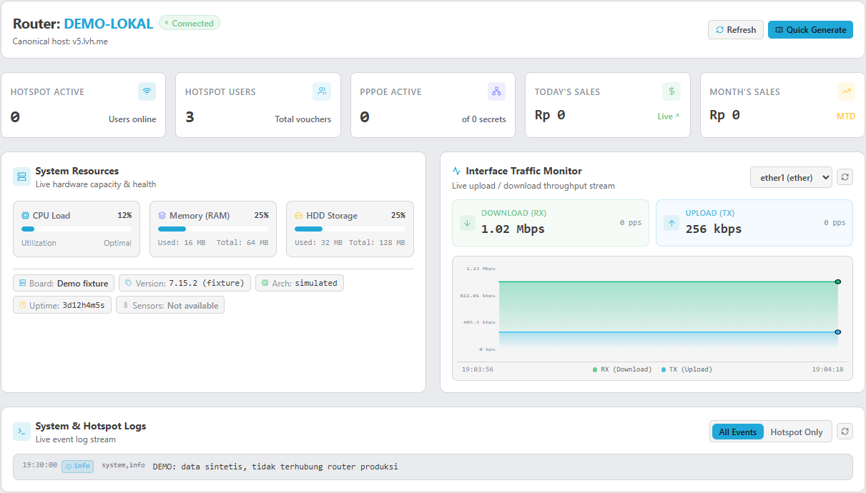Click Memory Total 64 MB text
The image size is (866, 493).
pos(242,243)
